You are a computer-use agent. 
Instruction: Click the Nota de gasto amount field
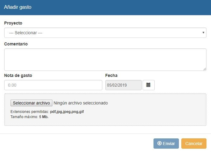(x=53, y=85)
